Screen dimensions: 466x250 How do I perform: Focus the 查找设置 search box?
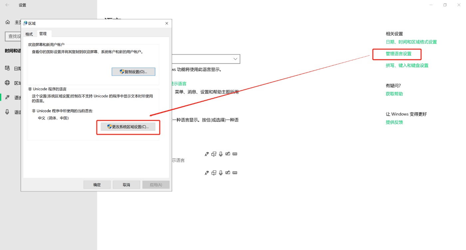click(13, 36)
